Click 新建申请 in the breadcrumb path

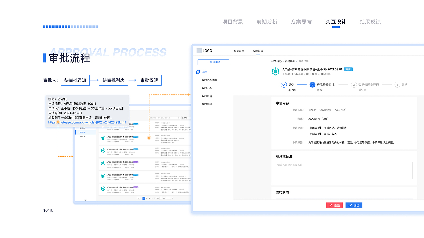click(290, 61)
